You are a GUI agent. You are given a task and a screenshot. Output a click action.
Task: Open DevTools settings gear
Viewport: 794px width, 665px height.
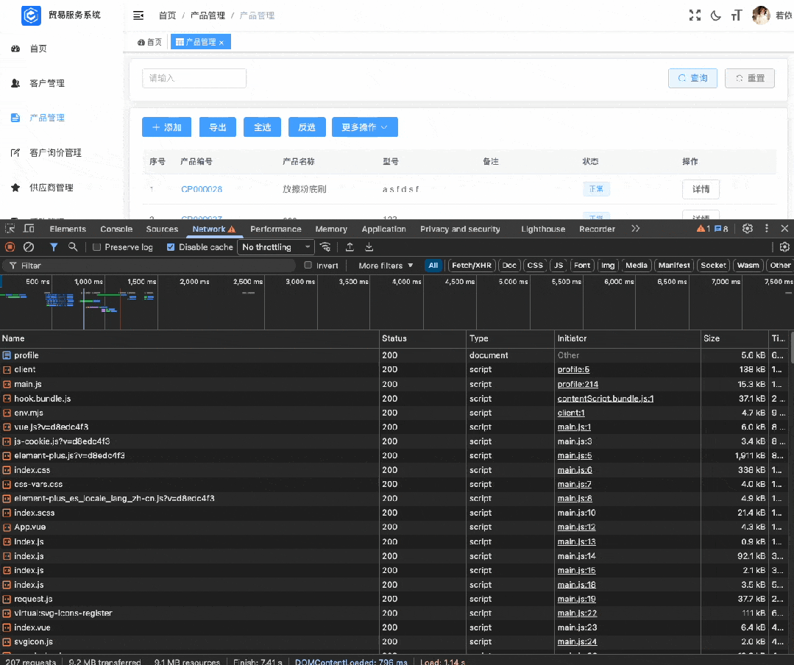click(748, 229)
